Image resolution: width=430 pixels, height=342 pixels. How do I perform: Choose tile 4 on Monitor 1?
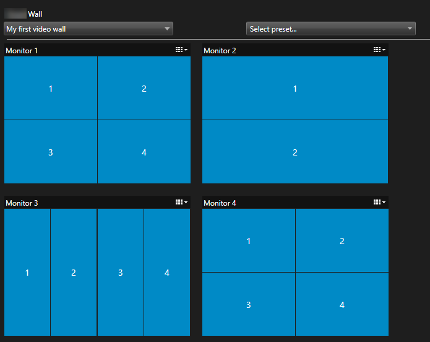tap(144, 152)
